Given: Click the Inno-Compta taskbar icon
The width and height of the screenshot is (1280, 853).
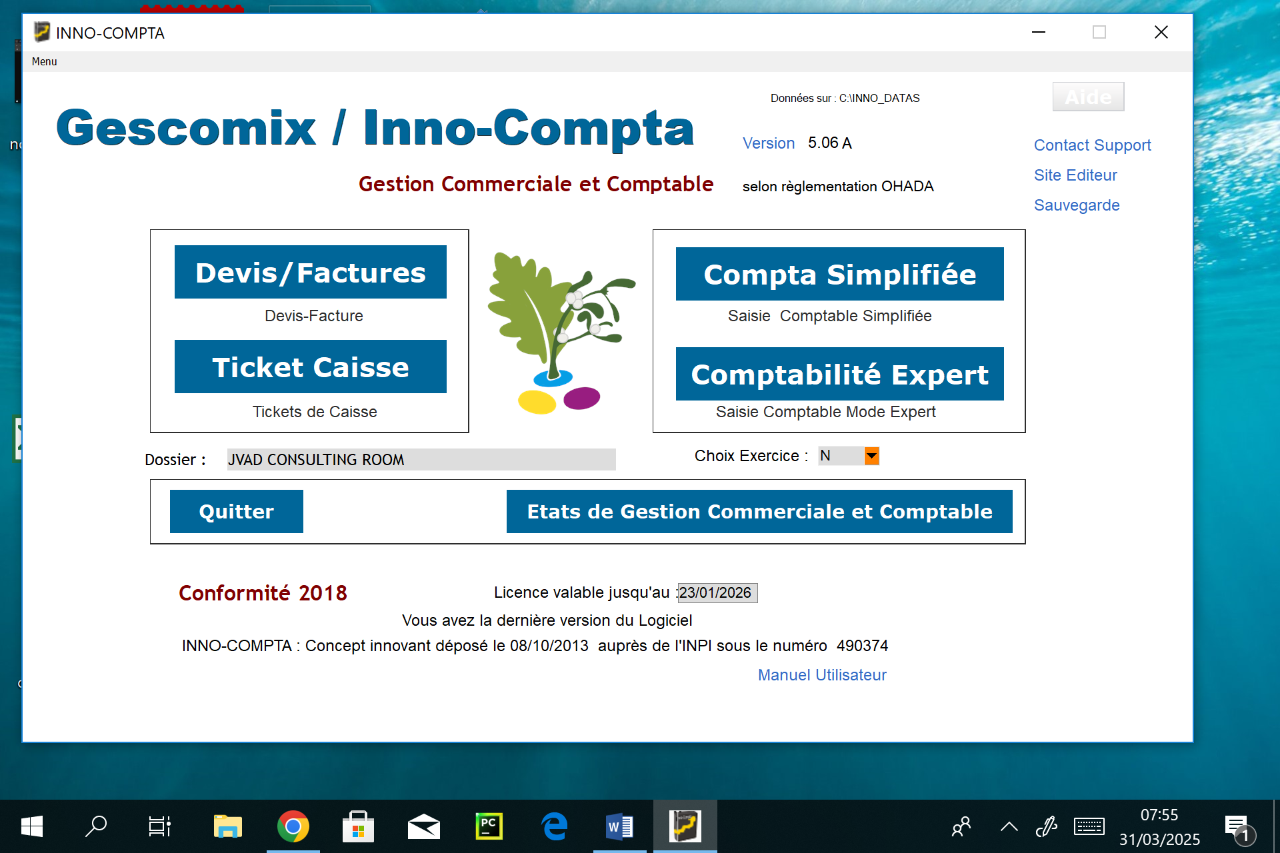Looking at the screenshot, I should pos(685,826).
